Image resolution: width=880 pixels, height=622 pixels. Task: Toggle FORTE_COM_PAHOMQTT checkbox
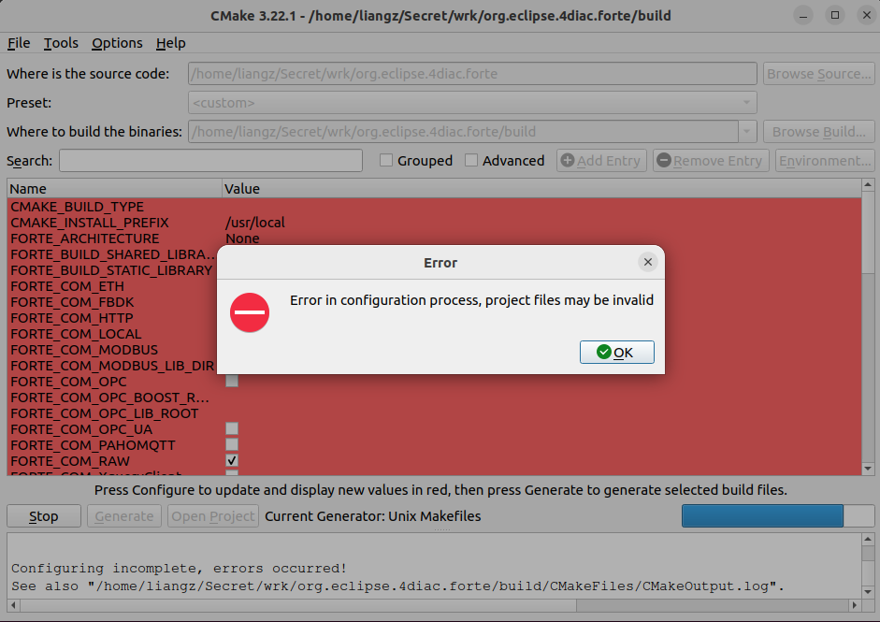point(232,444)
